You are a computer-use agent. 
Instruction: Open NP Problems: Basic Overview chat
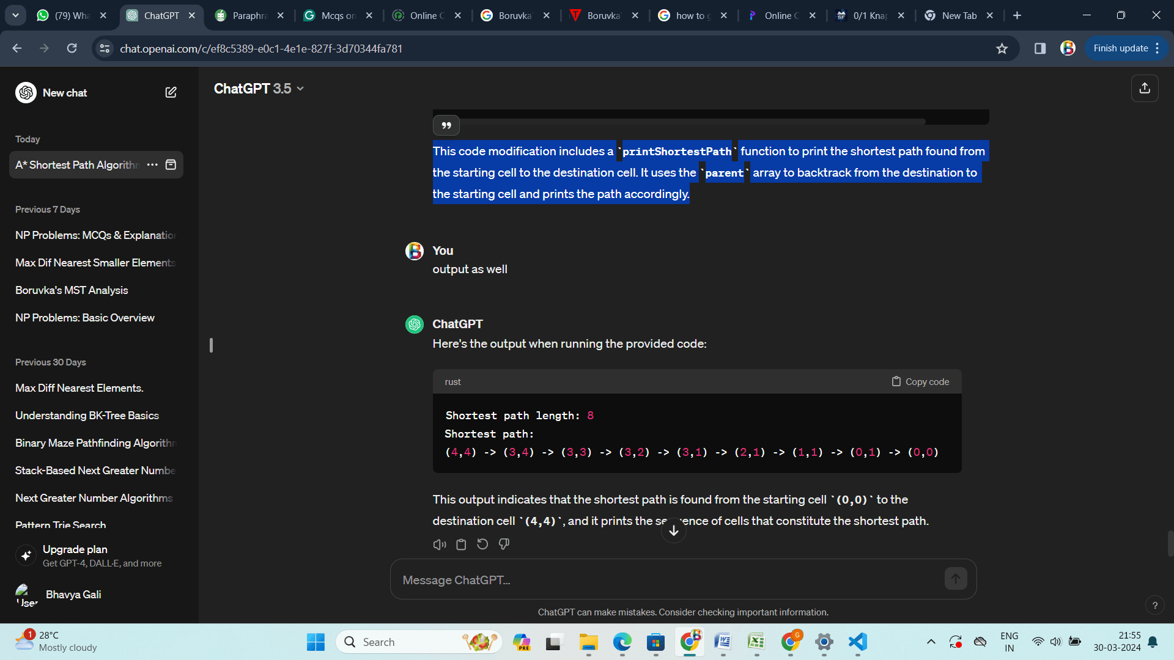(x=96, y=317)
